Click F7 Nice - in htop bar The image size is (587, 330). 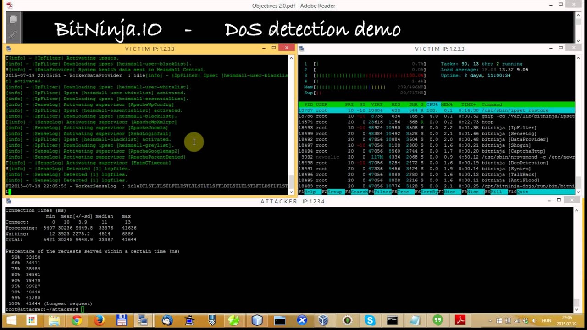coord(449,192)
